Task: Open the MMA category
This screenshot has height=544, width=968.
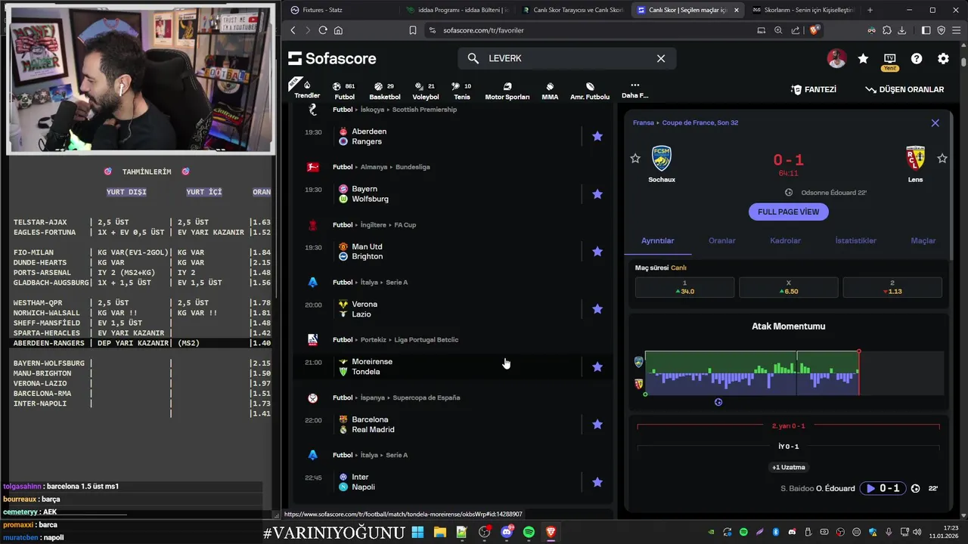Action: click(550, 91)
